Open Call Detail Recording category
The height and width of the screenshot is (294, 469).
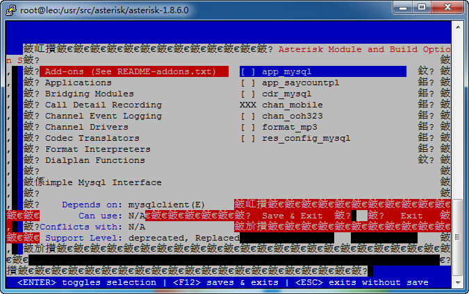point(104,105)
